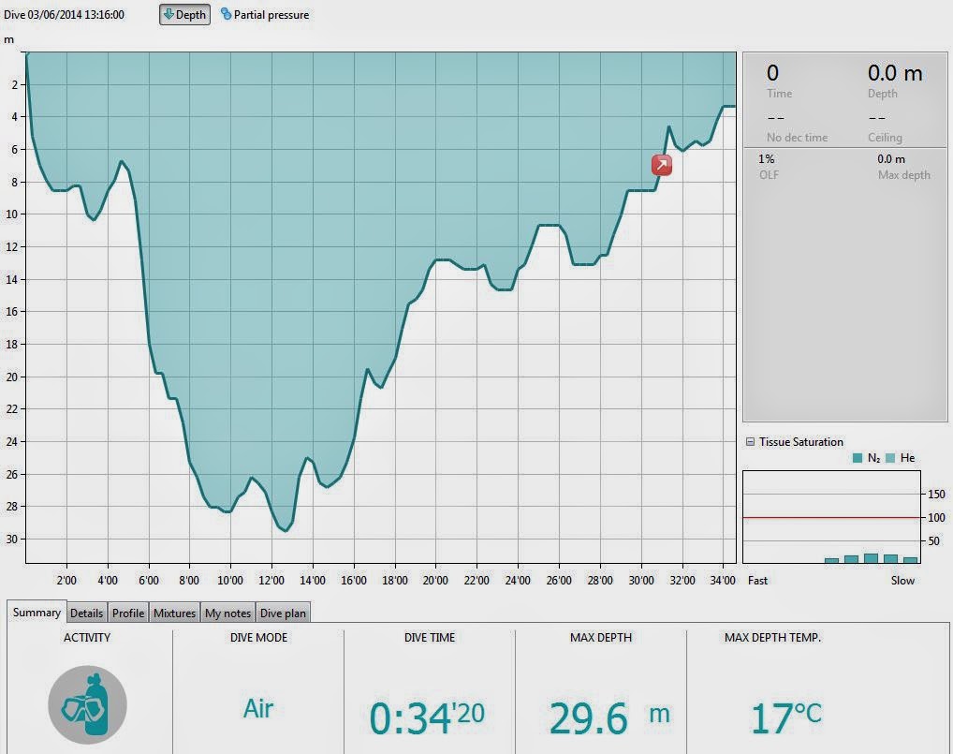Select the Mixtures tab
Screen dimensions: 953x754
174,613
